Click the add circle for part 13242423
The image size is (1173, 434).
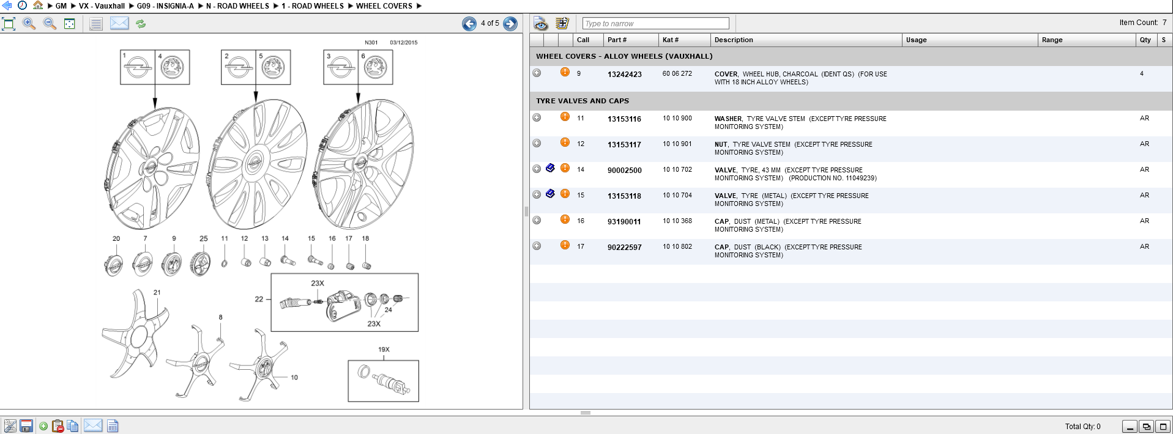537,73
